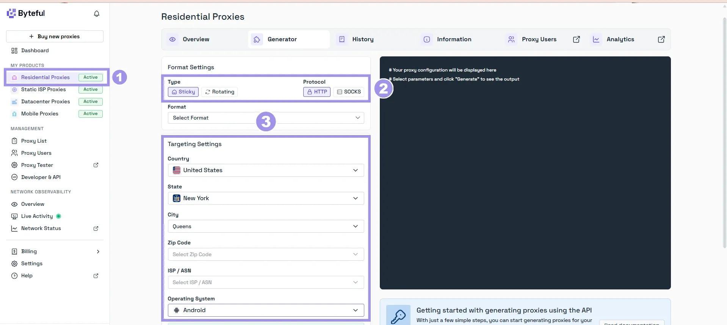Viewport: 727px width, 325px height.
Task: Click Proxy Tester external link icon
Action: (96, 165)
